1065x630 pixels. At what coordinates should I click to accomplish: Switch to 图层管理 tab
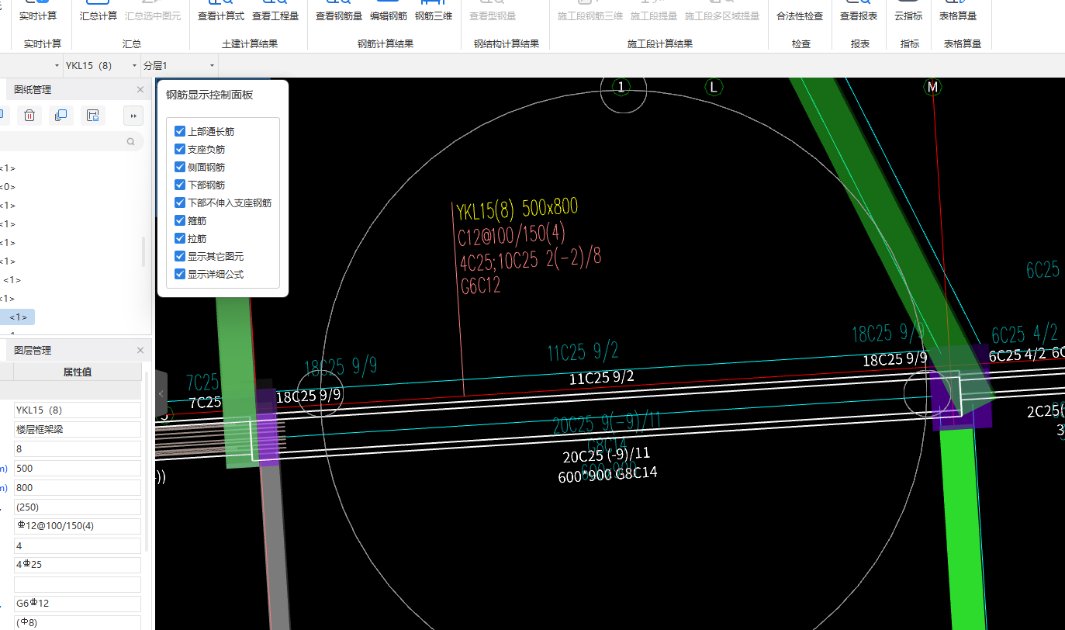(33, 350)
